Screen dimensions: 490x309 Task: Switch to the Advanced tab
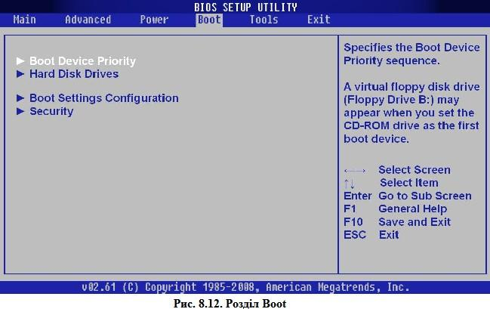point(88,20)
